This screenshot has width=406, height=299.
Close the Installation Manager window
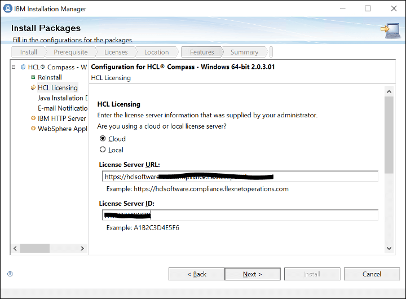click(x=394, y=8)
